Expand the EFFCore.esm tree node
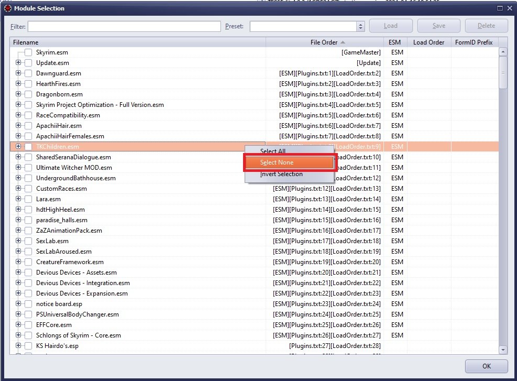 [18, 325]
